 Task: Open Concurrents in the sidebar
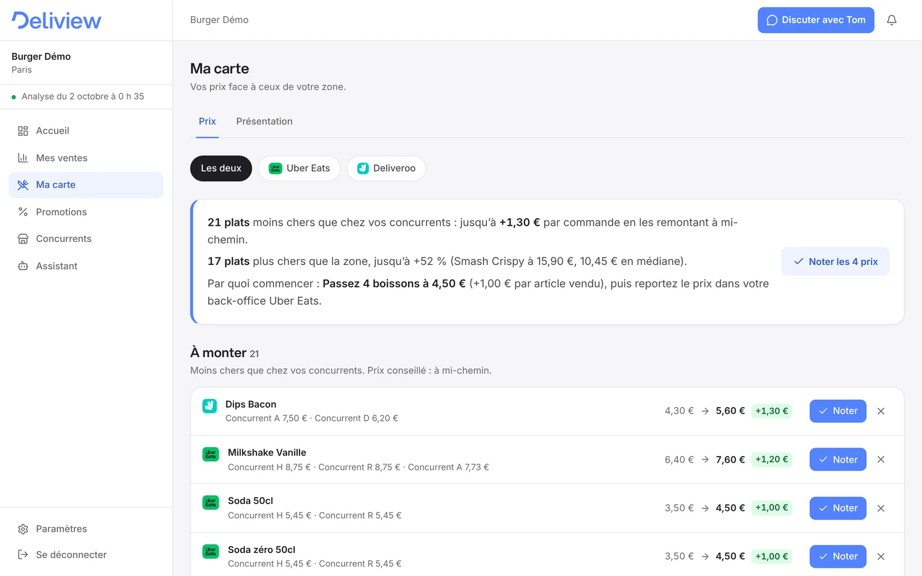[86, 238]
